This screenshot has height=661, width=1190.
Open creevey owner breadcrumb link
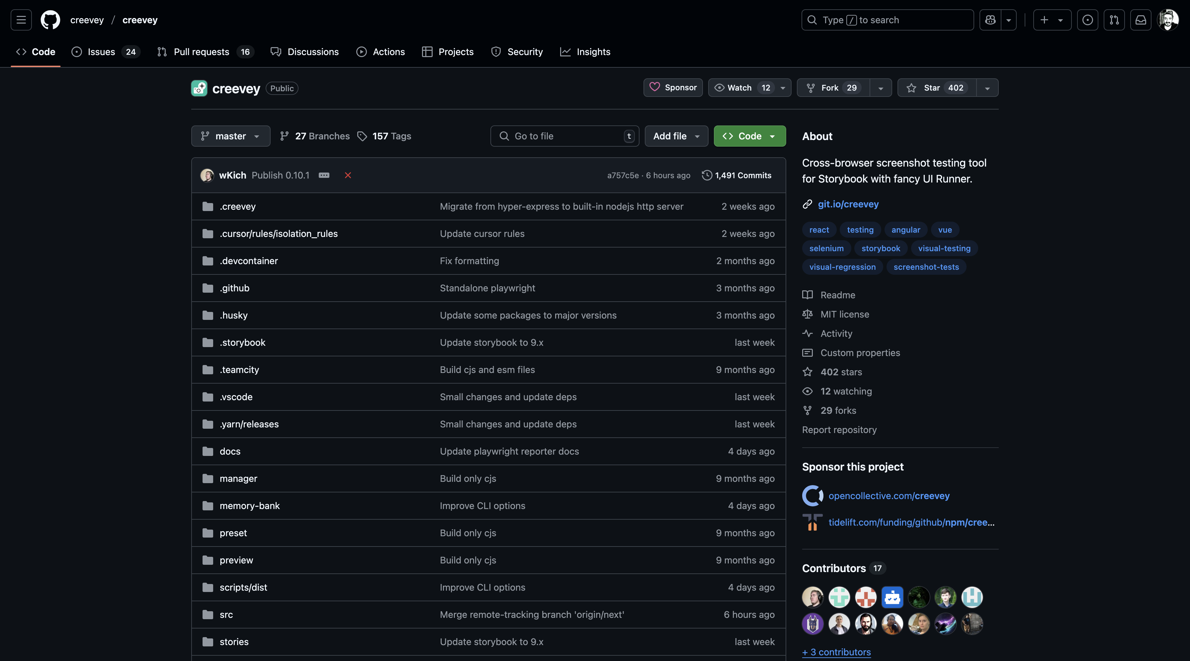[x=87, y=20]
